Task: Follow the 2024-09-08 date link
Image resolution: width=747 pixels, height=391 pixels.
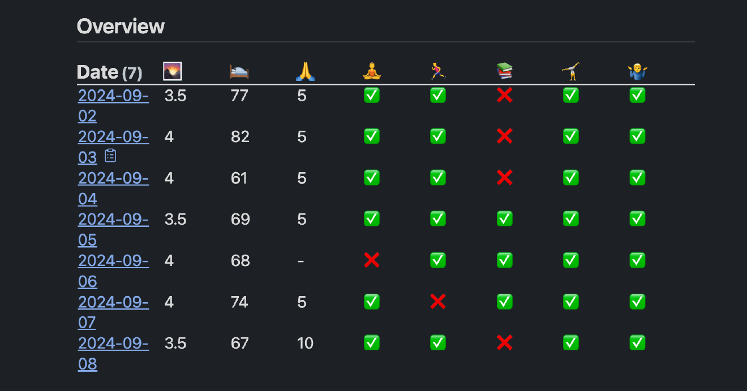Action: tap(113, 343)
